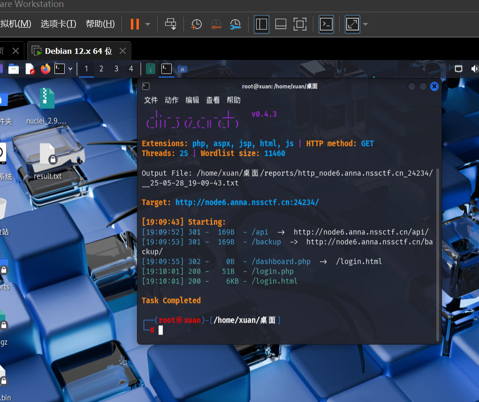
Task: Select the result.txt file on the desktop
Action: pyautogui.click(x=47, y=161)
